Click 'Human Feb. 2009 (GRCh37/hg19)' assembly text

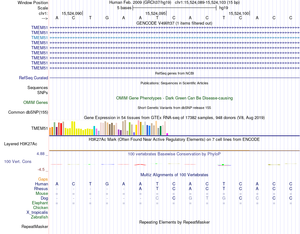click(x=141, y=3)
